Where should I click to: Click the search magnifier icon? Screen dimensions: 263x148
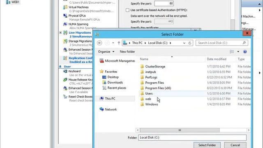(244, 43)
